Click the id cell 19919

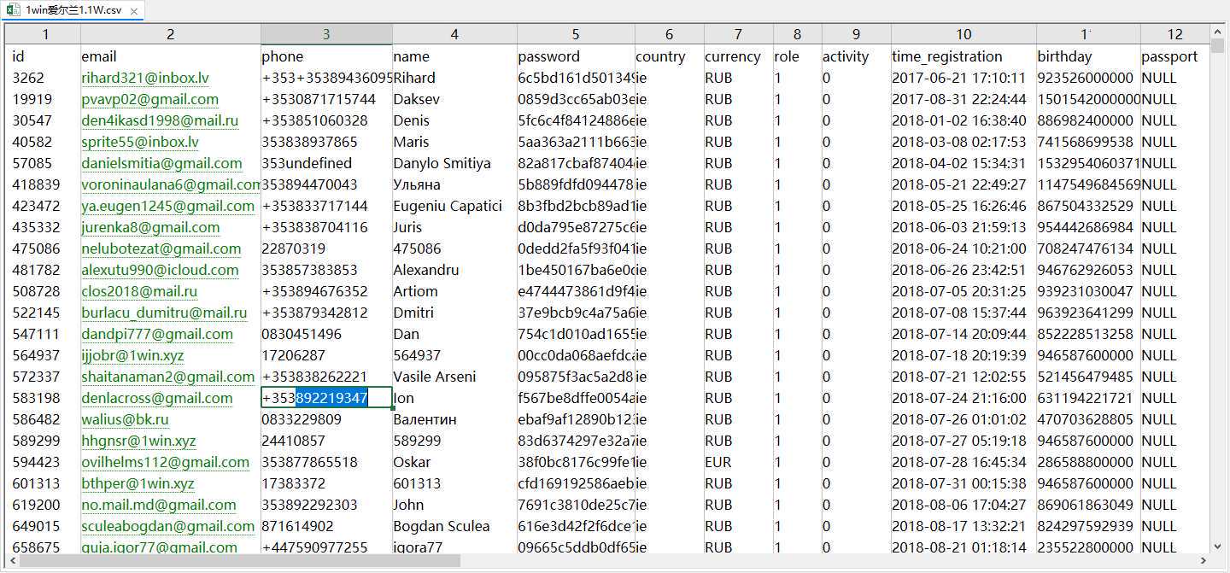coord(44,99)
